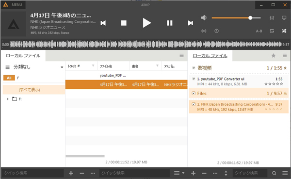Click the NHKラジオニ album cell
The width and height of the screenshot is (291, 179).
[x=175, y=85]
